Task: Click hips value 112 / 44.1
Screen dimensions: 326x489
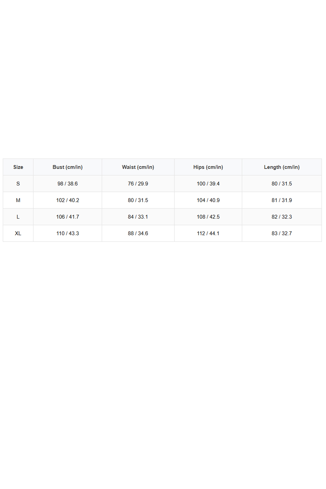Action: pos(208,233)
